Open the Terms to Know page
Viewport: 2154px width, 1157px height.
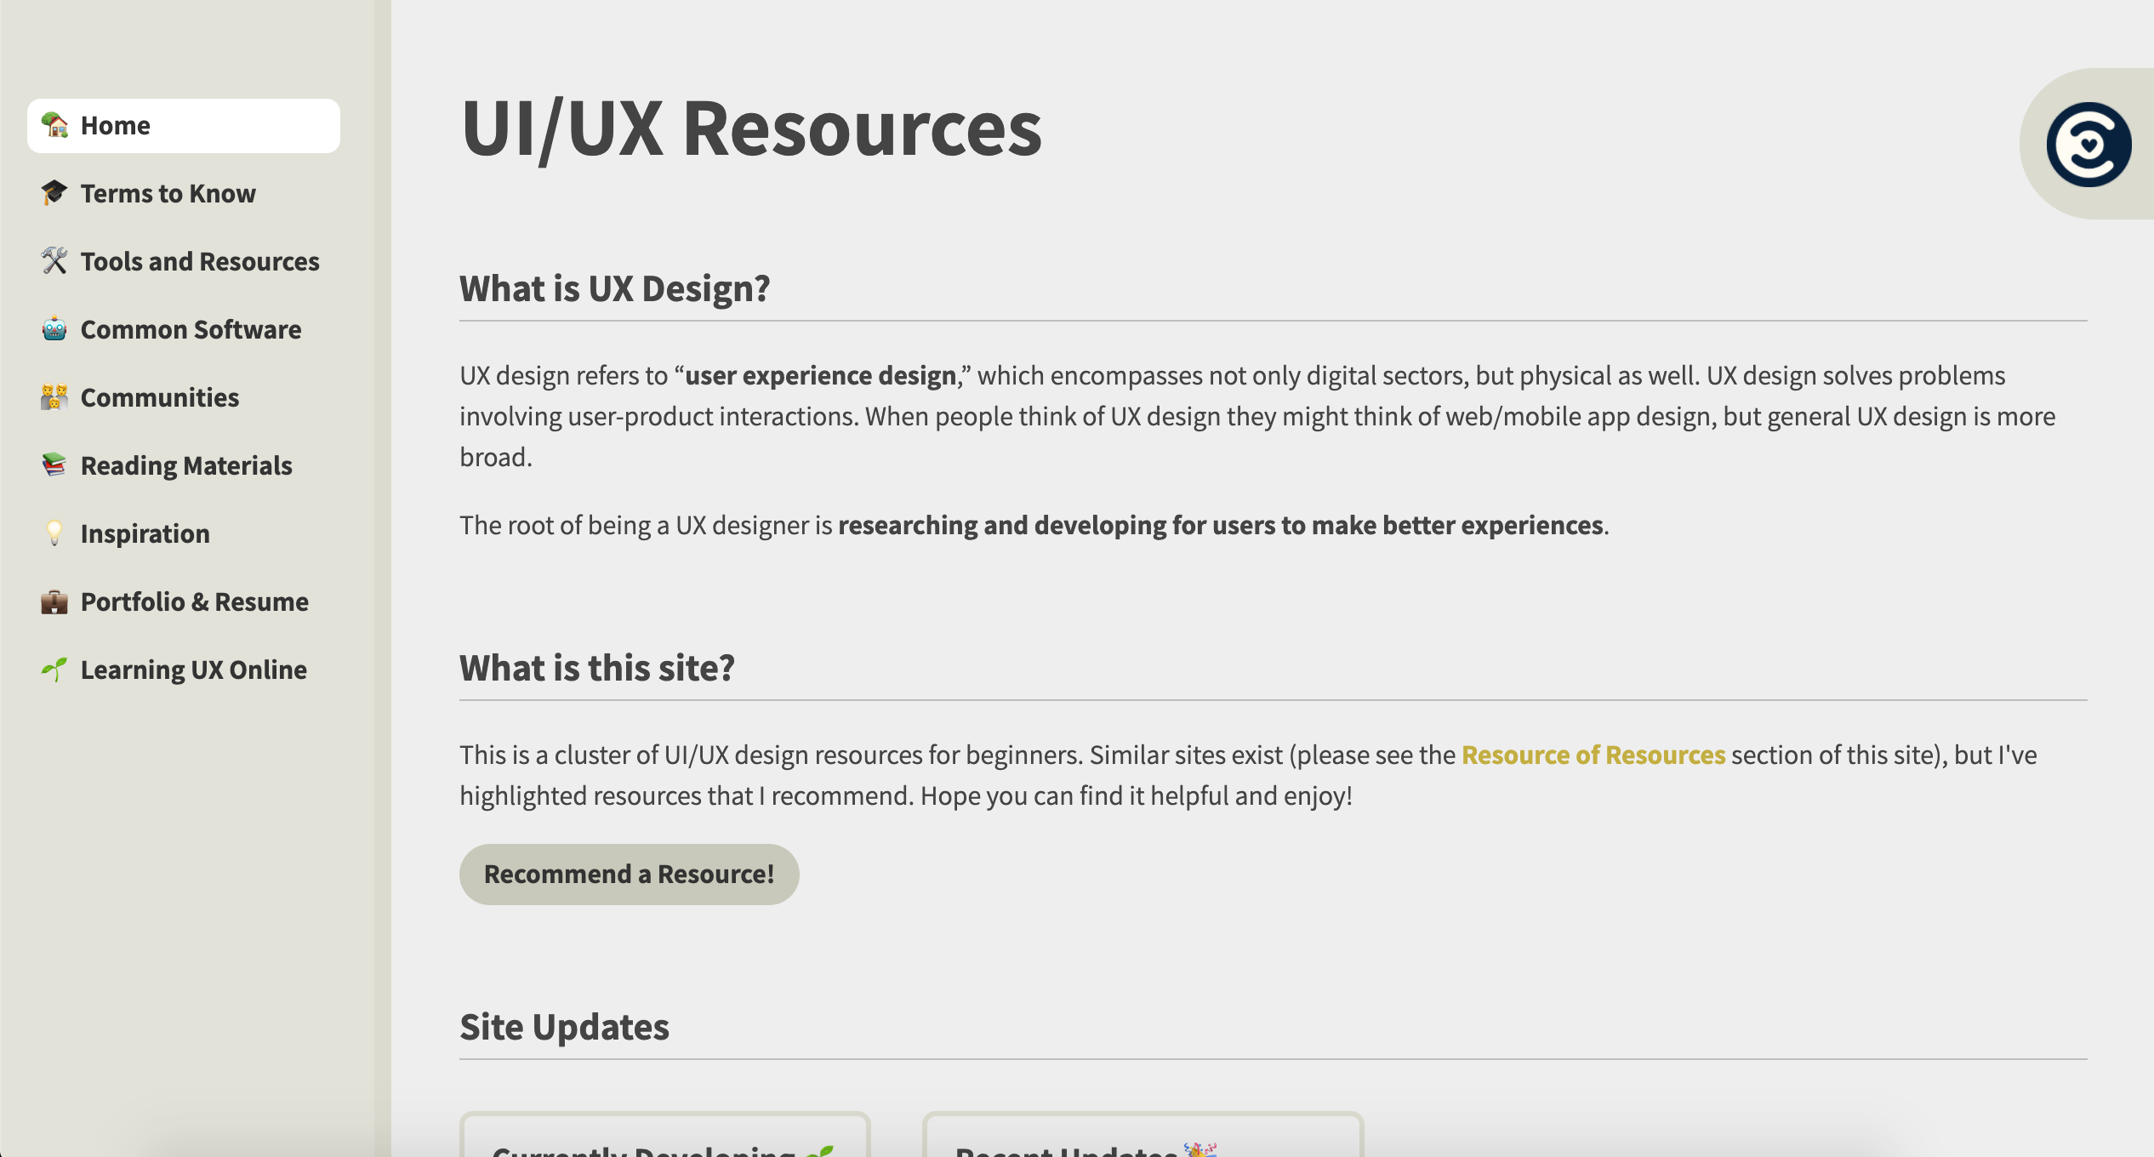[x=167, y=193]
